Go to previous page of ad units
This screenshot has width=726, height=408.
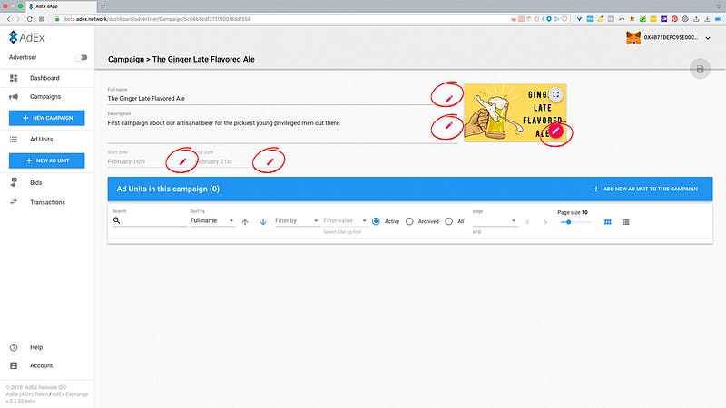click(x=527, y=222)
